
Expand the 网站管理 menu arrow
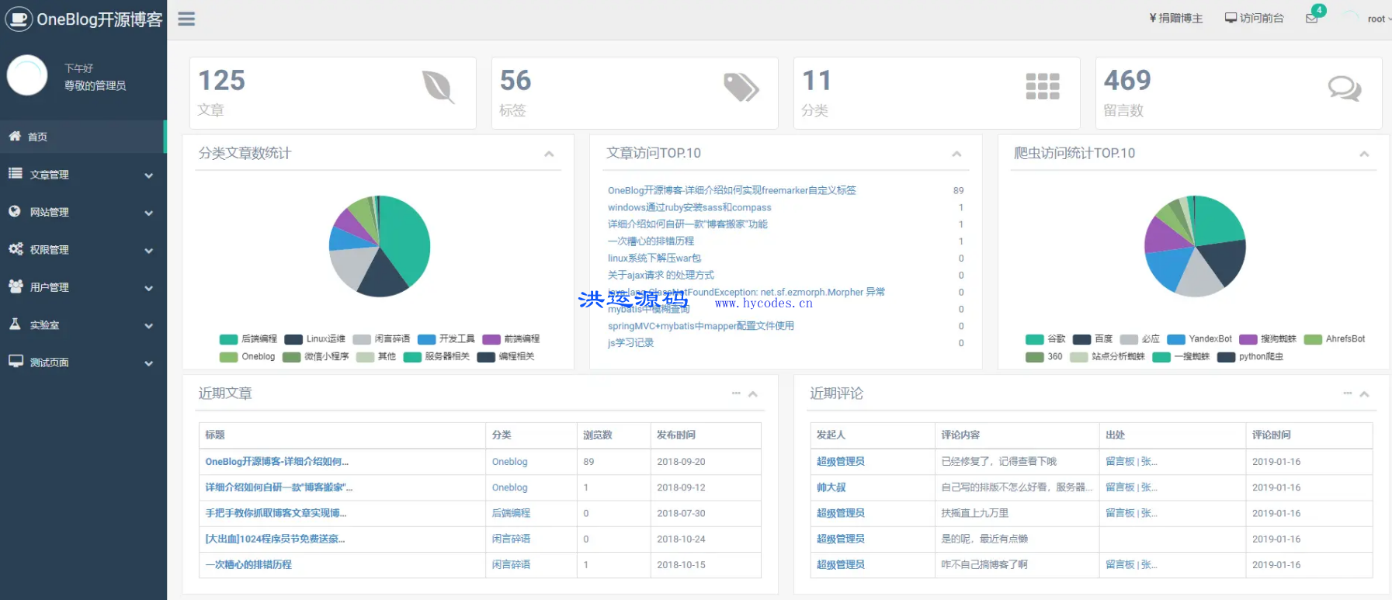click(148, 213)
